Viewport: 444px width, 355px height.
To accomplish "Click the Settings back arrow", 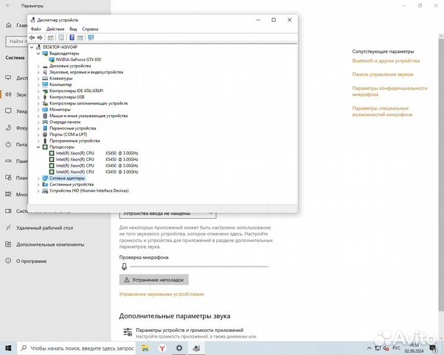I will tap(8, 6).
